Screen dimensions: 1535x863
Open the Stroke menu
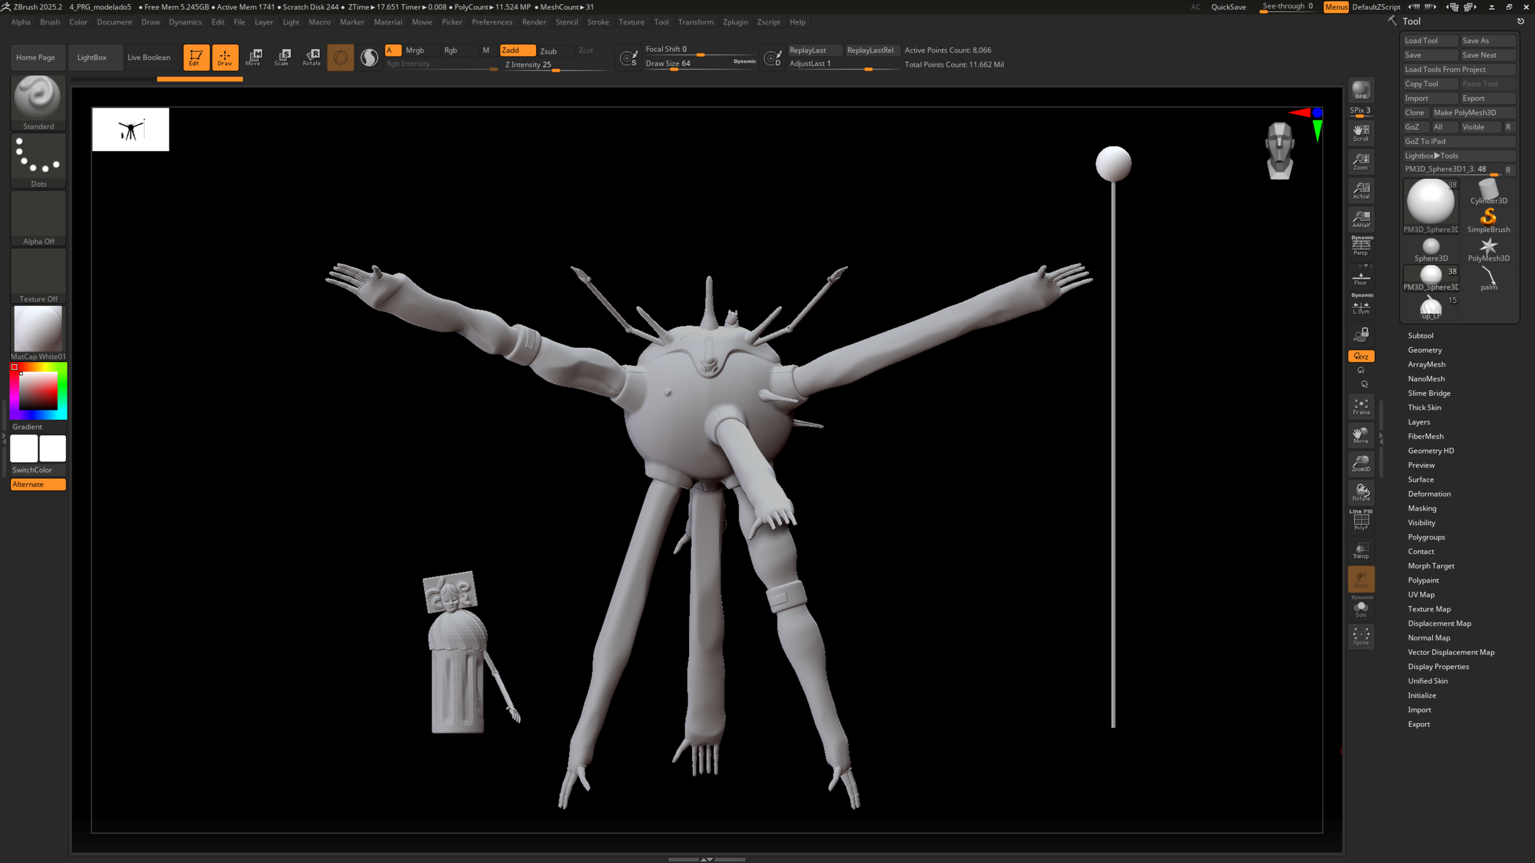[x=597, y=22]
